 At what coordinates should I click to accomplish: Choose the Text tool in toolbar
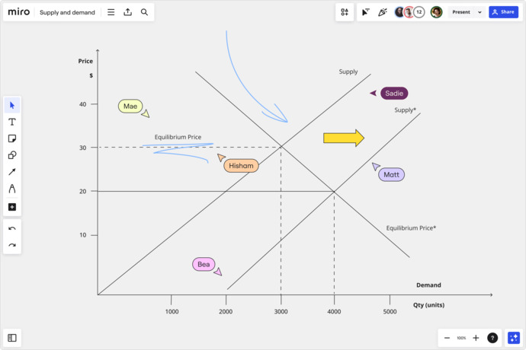[12, 122]
